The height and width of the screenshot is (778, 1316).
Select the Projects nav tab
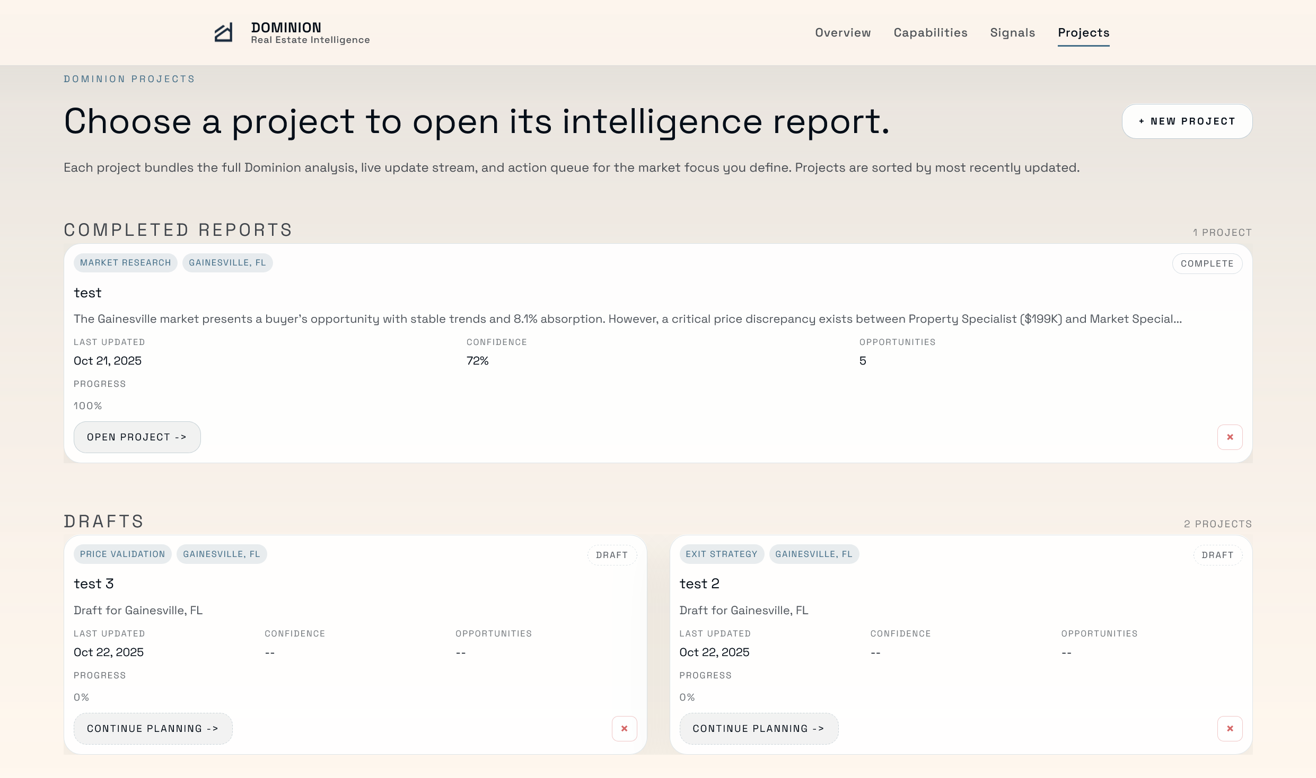(1083, 33)
